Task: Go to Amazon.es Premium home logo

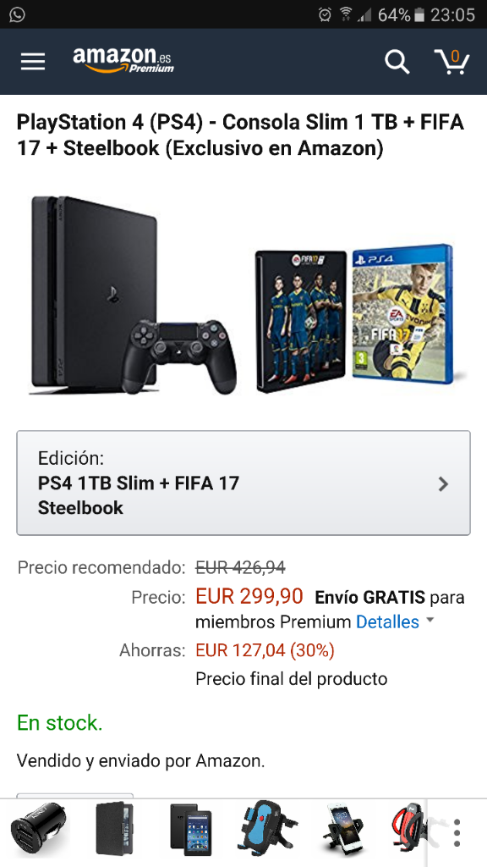Action: tap(123, 60)
